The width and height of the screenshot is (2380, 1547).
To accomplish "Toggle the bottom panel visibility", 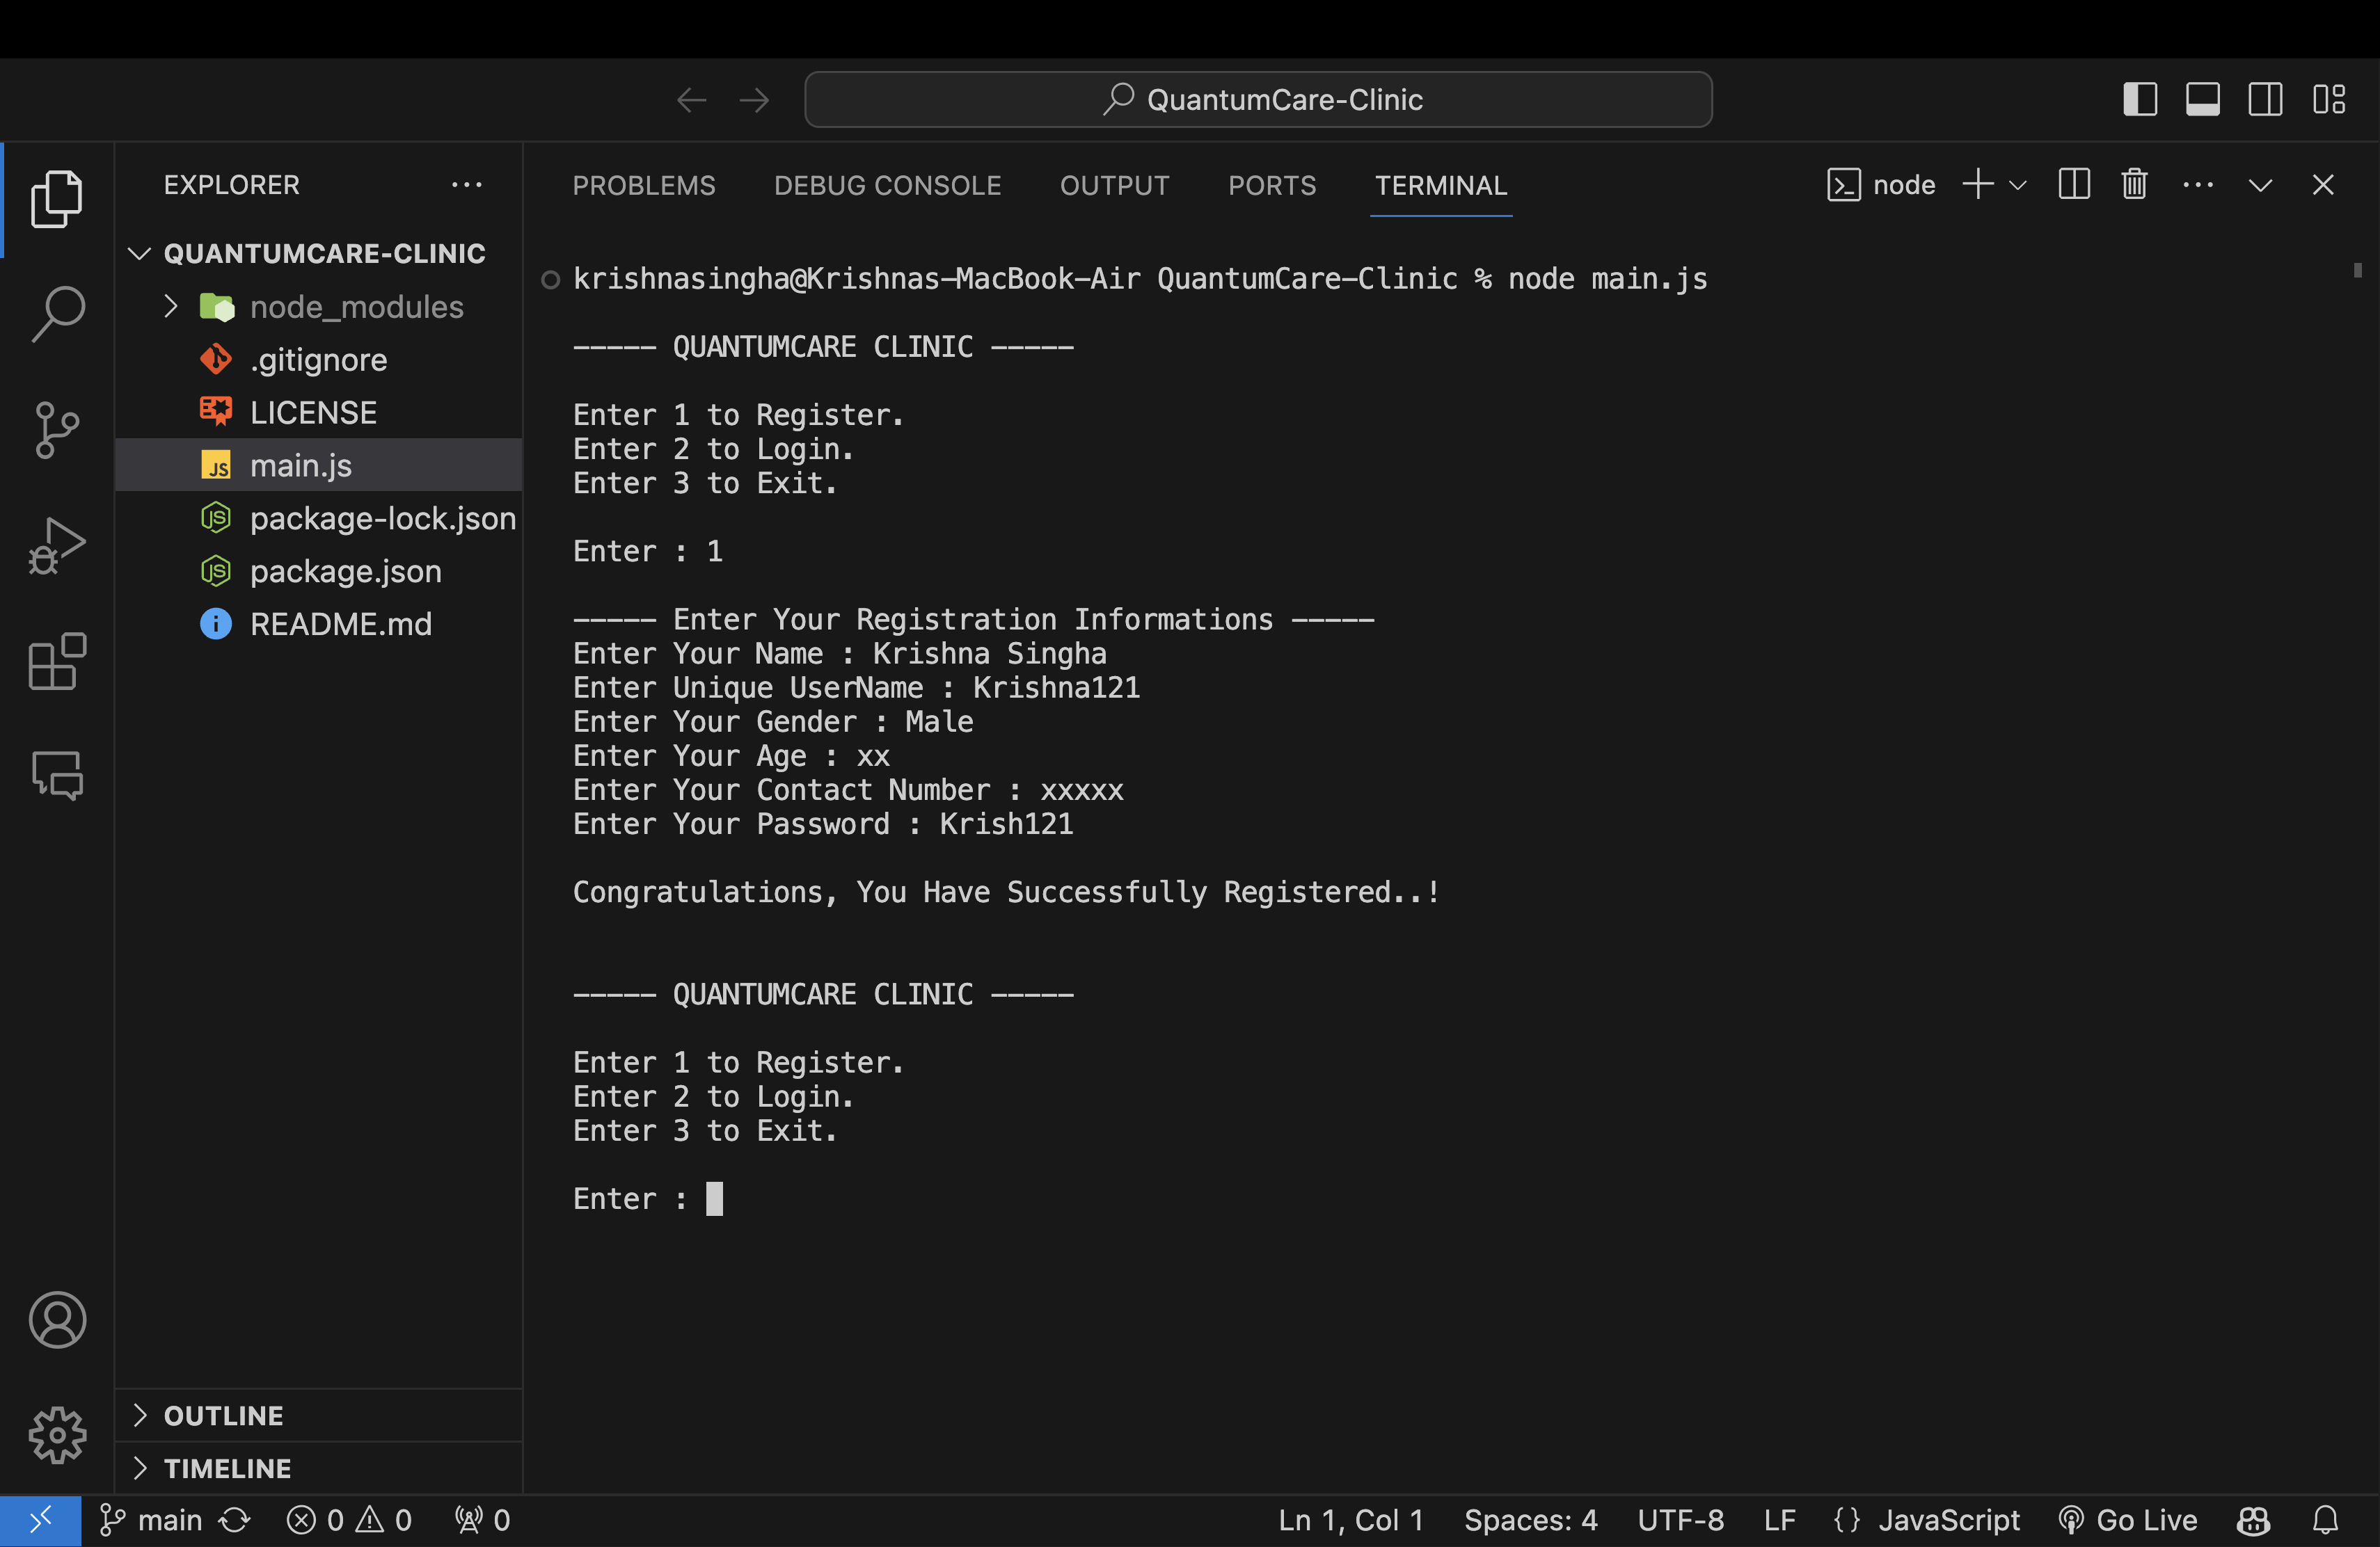I will pyautogui.click(x=2203, y=99).
